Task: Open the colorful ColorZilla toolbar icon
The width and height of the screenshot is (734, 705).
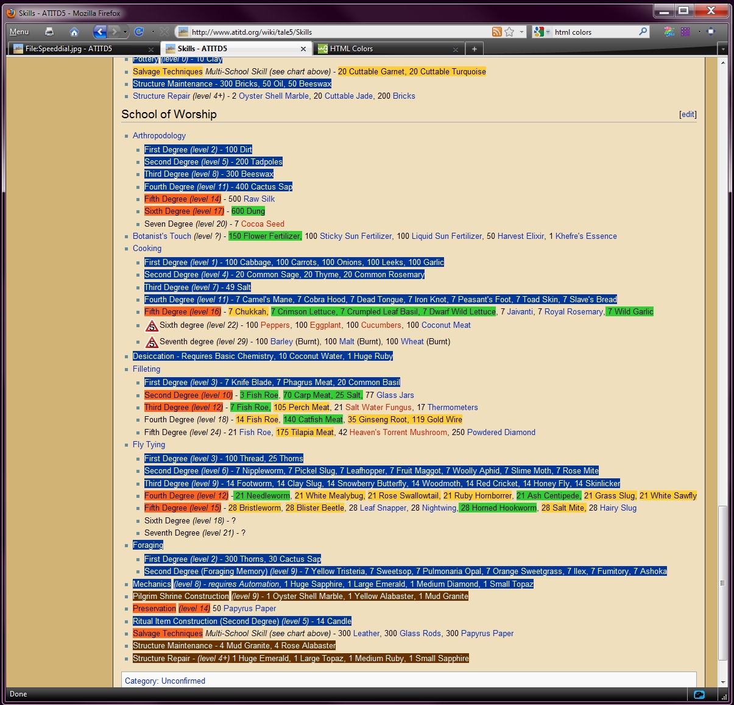Action: pyautogui.click(x=669, y=32)
